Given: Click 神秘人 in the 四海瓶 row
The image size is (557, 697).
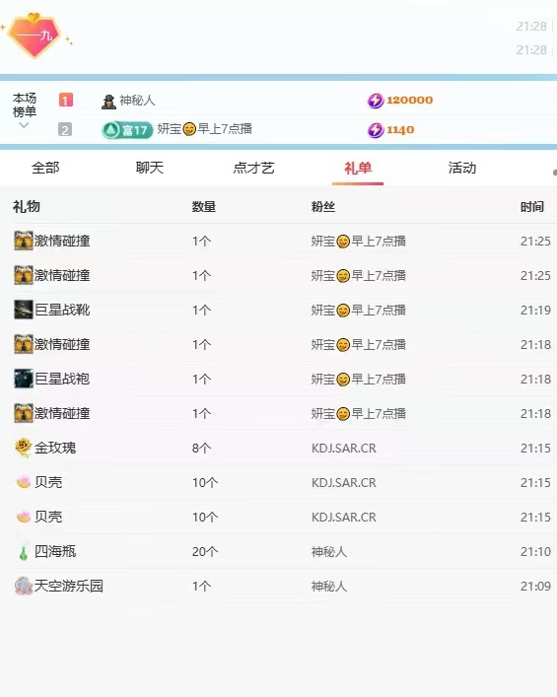Looking at the screenshot, I should click(329, 552).
